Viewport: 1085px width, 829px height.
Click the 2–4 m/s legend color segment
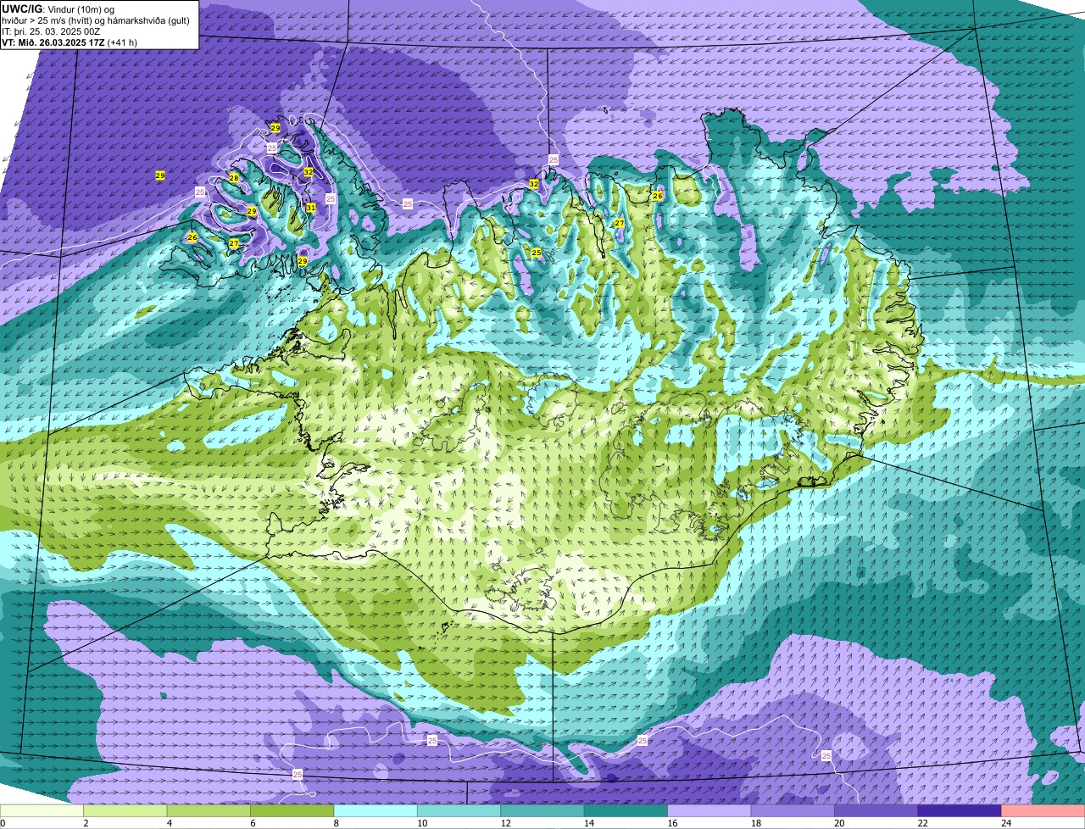[125, 810]
